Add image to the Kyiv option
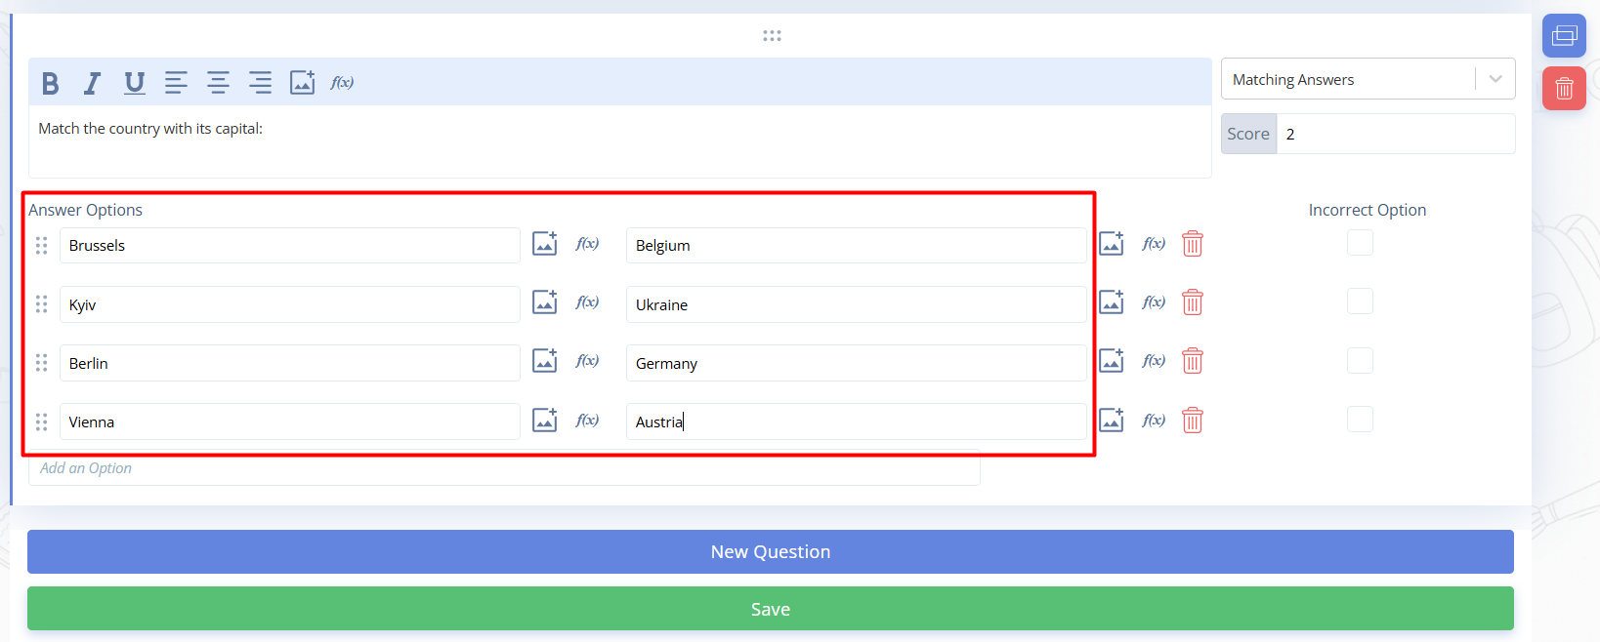Image resolution: width=1600 pixels, height=642 pixels. [544, 302]
